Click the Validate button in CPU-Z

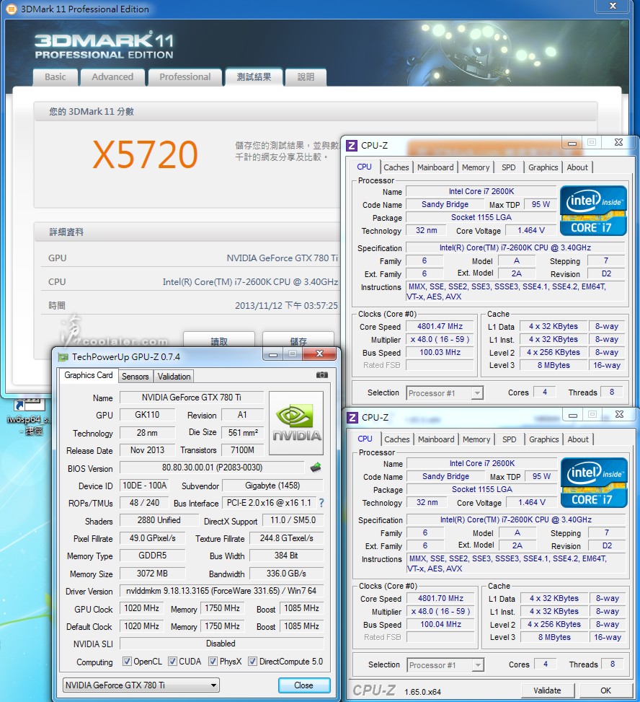pos(548,690)
